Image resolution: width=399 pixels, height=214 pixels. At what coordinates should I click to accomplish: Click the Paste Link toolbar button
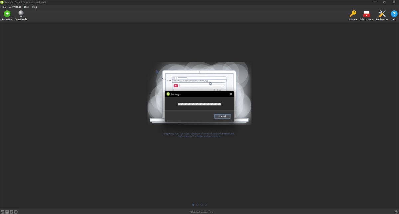coord(7,16)
